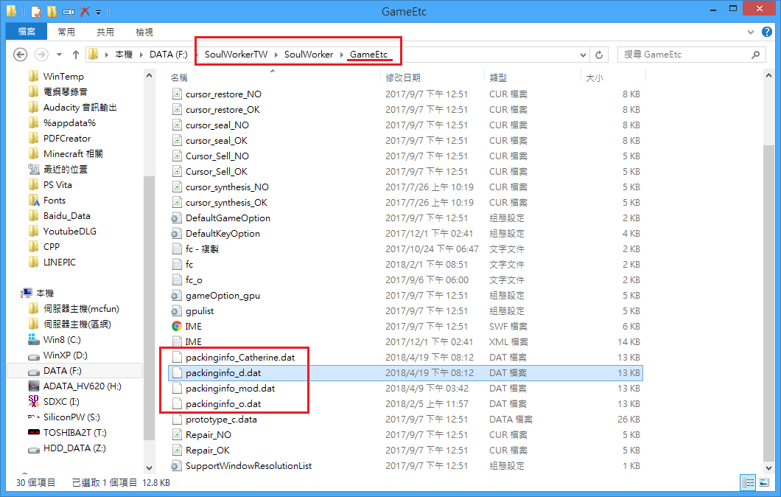Image resolution: width=781 pixels, height=497 pixels.
Task: Expand the ribbon with the chevron
Action: pos(751,32)
